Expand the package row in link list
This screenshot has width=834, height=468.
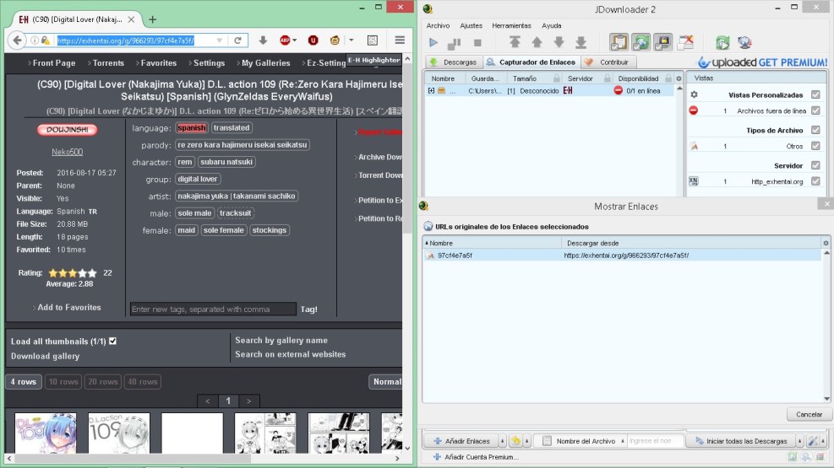tap(431, 90)
